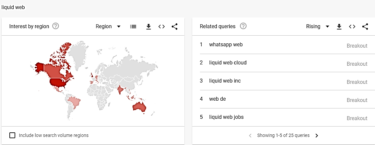Select the 'liquid web inc' query
The width and height of the screenshot is (375, 145).
click(225, 81)
